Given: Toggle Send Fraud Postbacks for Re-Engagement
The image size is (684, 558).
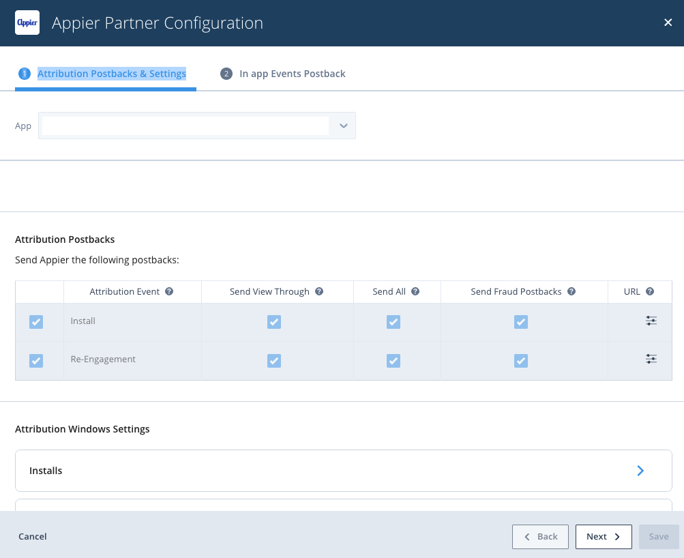Looking at the screenshot, I should [521, 361].
